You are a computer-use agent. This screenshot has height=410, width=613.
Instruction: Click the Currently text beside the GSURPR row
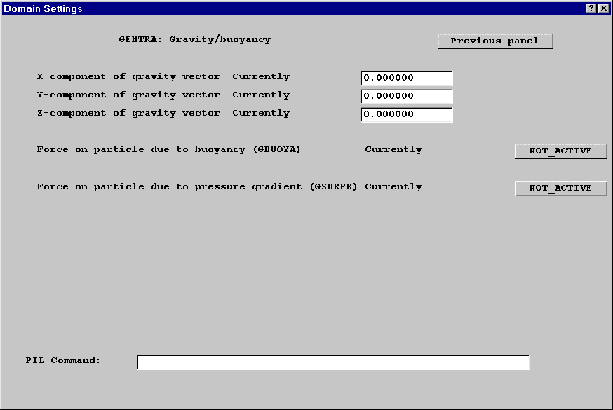[x=393, y=187]
